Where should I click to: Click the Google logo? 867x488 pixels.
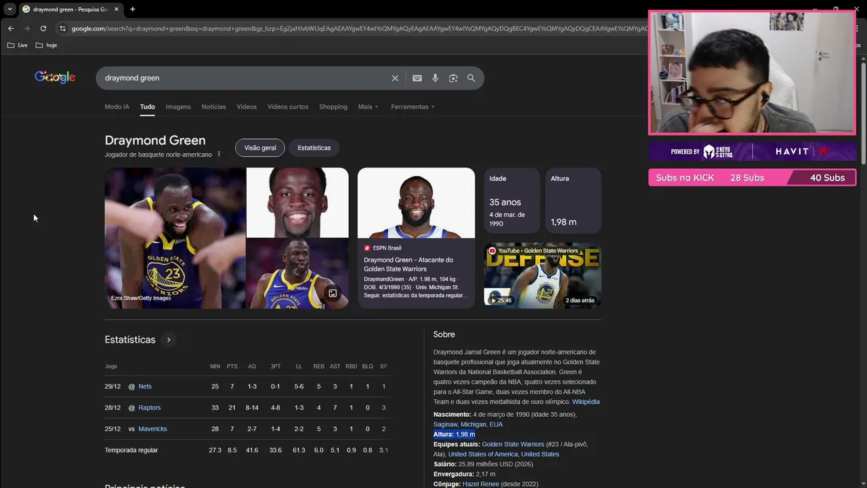(55, 77)
